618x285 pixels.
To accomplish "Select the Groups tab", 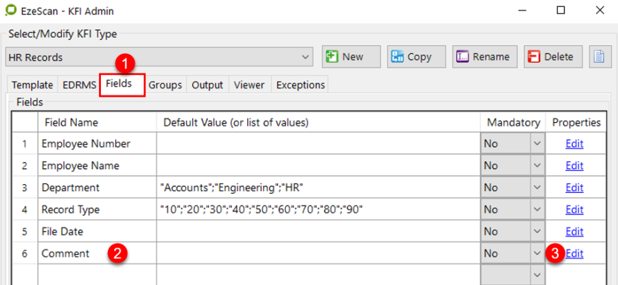I will (x=165, y=85).
